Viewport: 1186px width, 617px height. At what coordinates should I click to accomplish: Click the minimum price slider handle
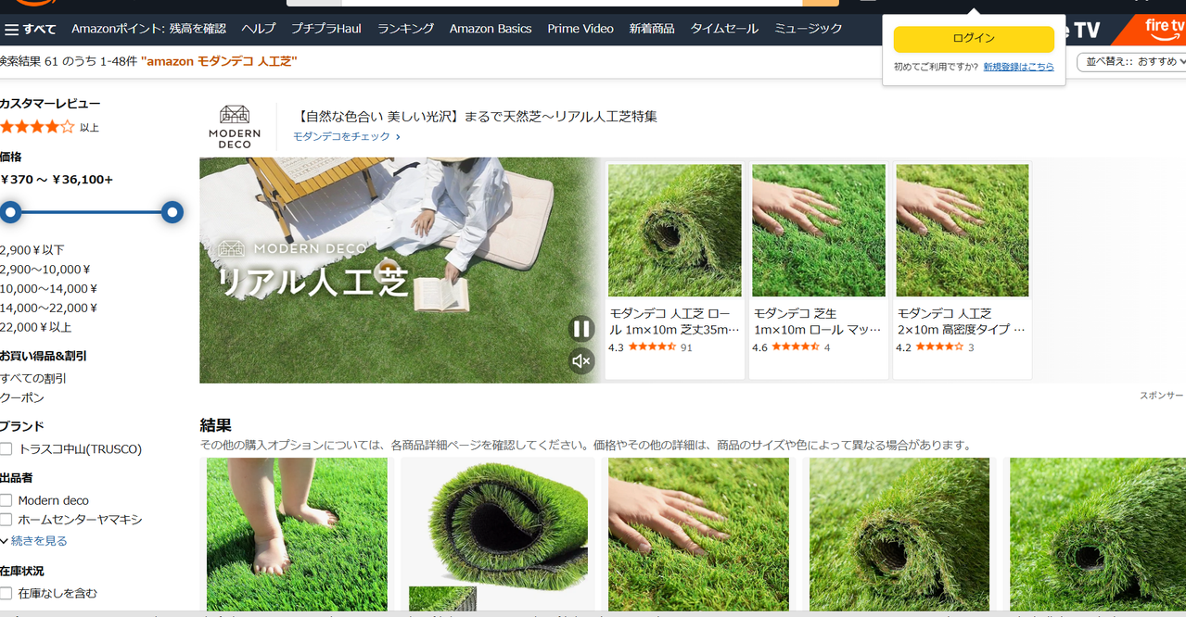point(10,212)
